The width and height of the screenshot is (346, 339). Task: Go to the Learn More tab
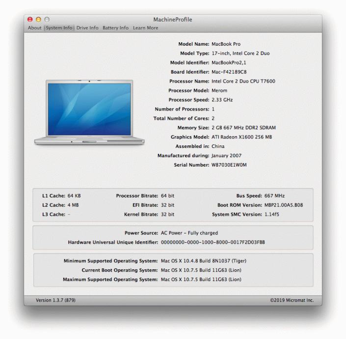click(x=146, y=28)
